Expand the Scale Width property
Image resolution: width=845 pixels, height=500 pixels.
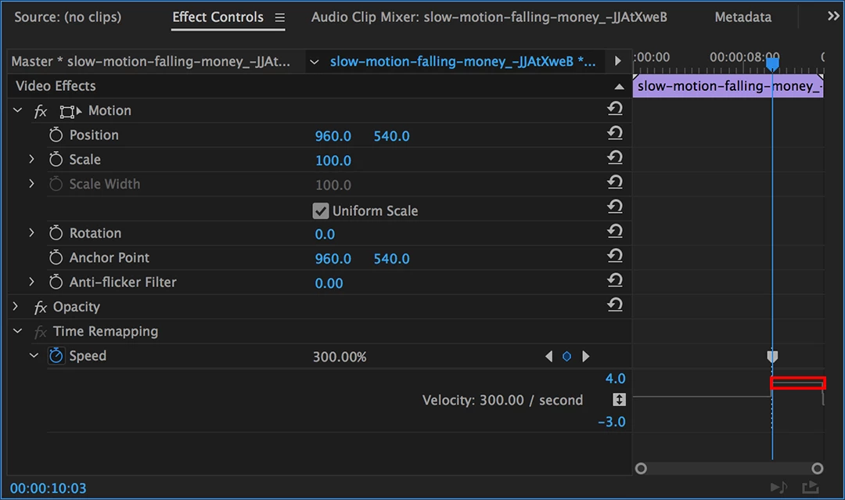pyautogui.click(x=31, y=184)
